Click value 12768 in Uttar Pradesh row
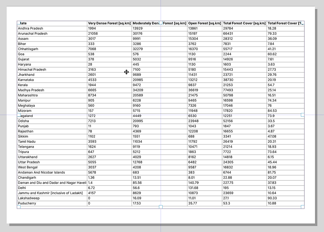This screenshot has width=324, height=232. [138, 162]
